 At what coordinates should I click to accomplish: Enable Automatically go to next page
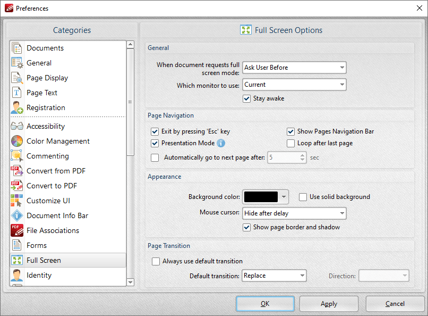155,157
